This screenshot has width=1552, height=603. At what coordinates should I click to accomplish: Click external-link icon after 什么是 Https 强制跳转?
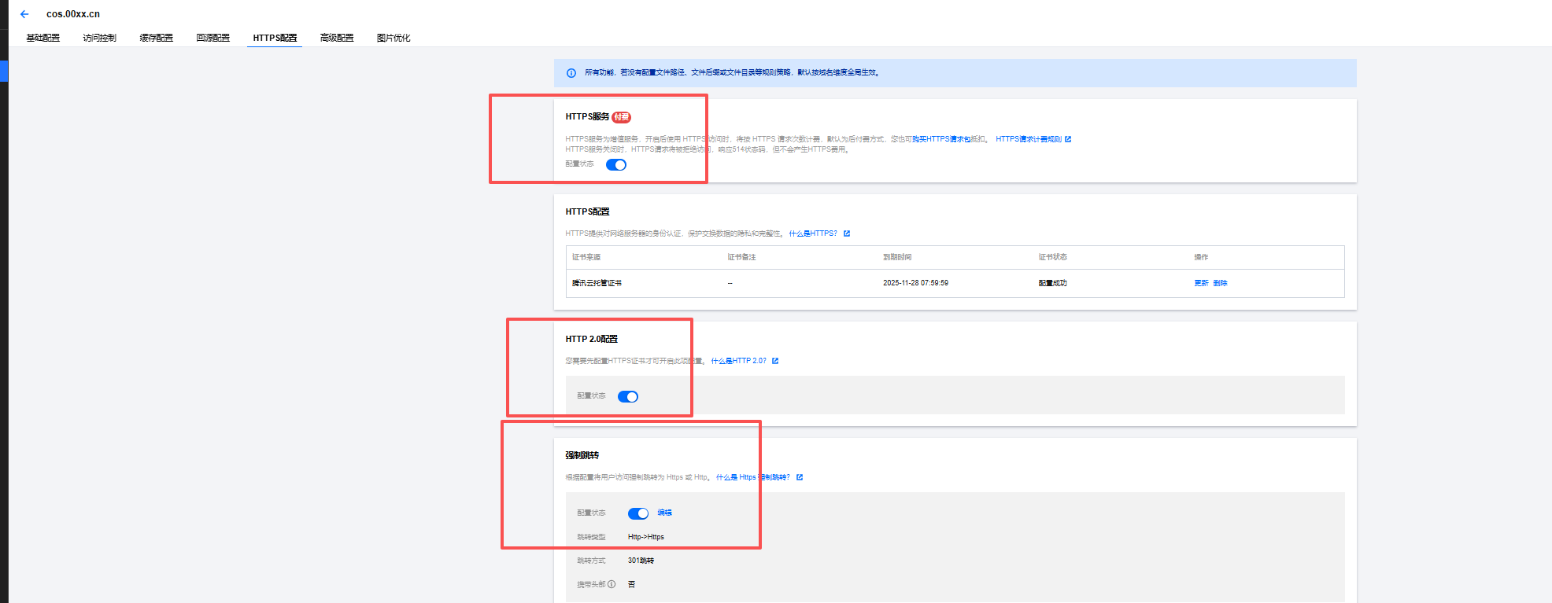click(800, 477)
